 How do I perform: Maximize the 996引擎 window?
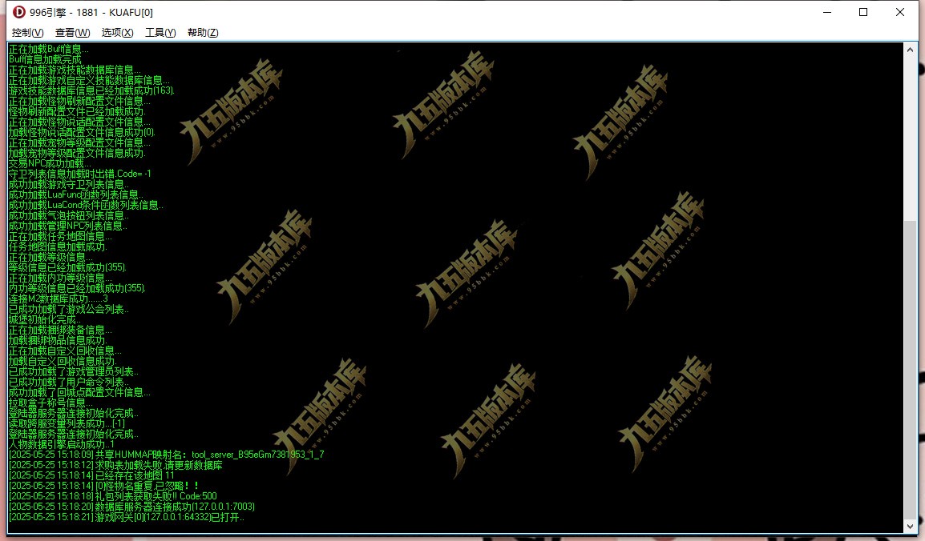pos(863,12)
